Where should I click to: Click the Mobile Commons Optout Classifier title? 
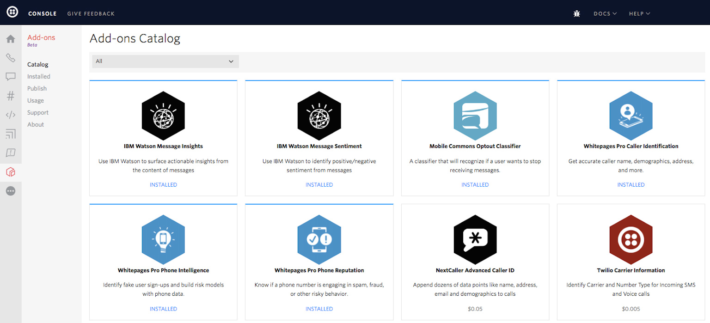[x=475, y=146]
